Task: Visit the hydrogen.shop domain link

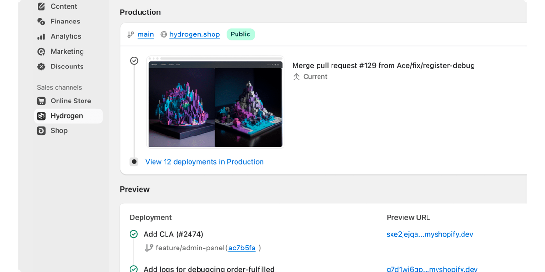Action: [194, 34]
